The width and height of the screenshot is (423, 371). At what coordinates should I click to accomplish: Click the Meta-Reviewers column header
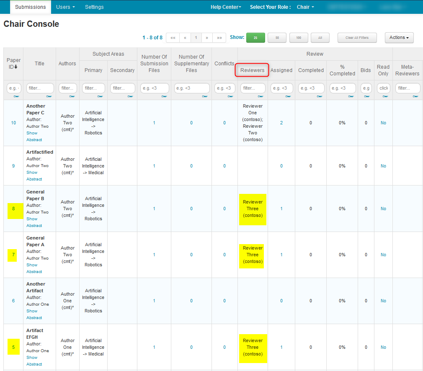pyautogui.click(x=407, y=70)
